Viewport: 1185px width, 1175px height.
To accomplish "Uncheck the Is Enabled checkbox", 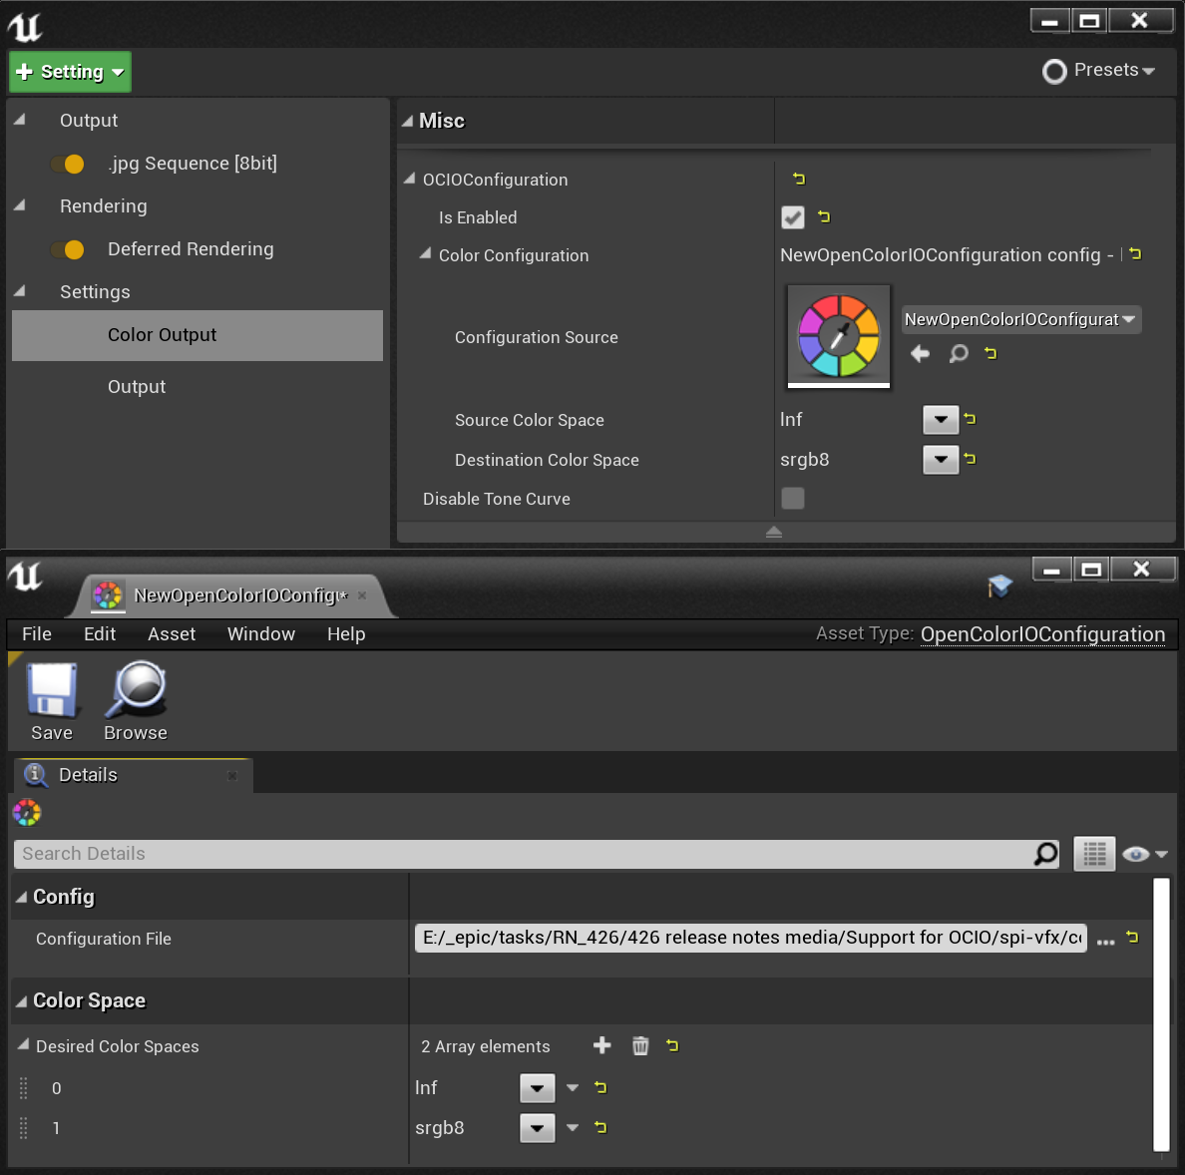I will point(792,217).
